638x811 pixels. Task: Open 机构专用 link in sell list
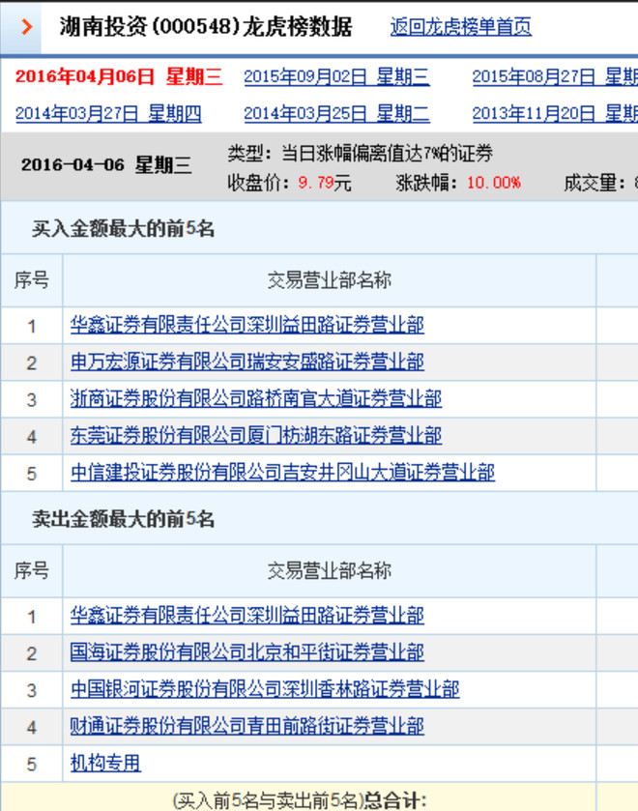pos(105,763)
